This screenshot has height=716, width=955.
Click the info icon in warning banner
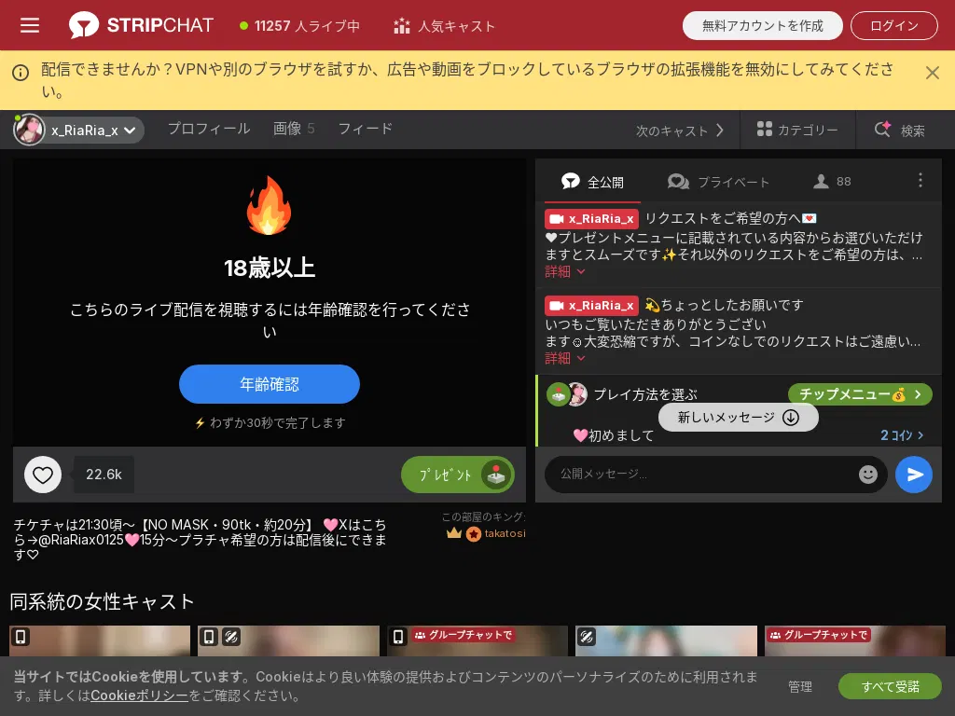click(x=21, y=73)
